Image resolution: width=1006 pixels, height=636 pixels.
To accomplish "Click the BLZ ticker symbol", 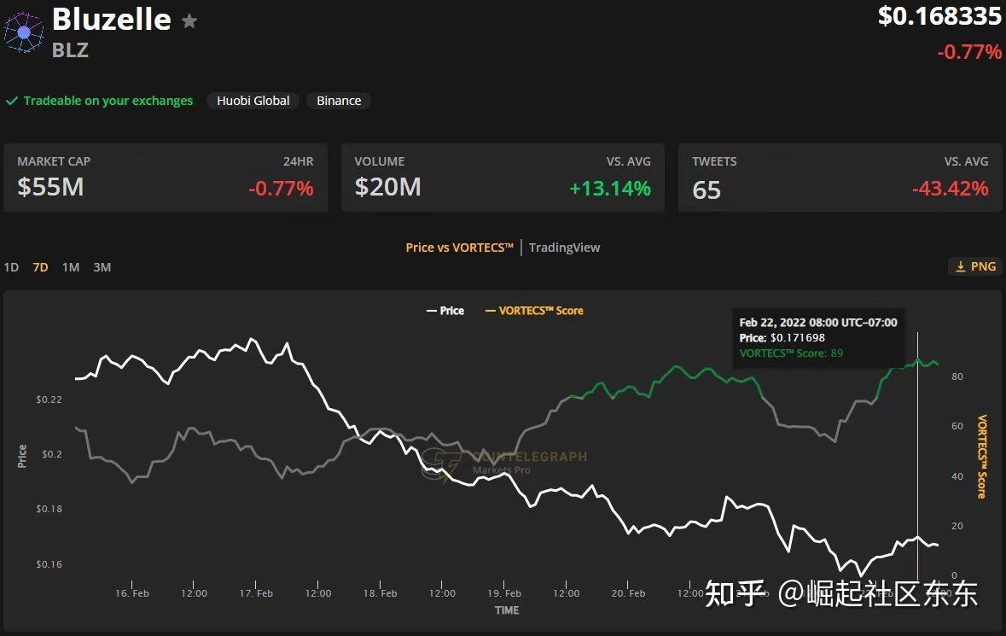I will click(70, 50).
